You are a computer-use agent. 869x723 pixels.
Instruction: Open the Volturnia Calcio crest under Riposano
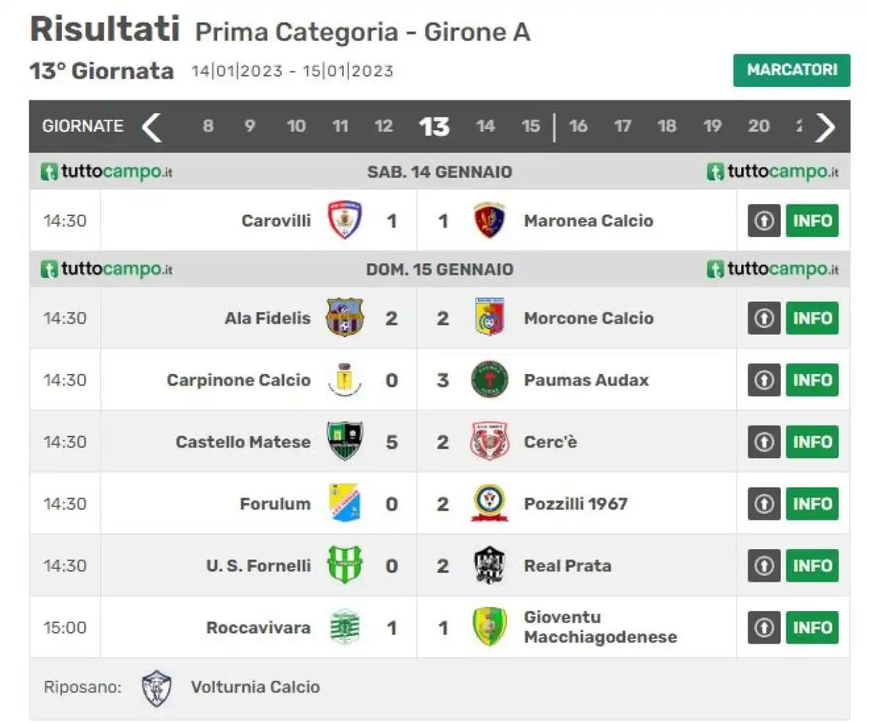(x=156, y=688)
